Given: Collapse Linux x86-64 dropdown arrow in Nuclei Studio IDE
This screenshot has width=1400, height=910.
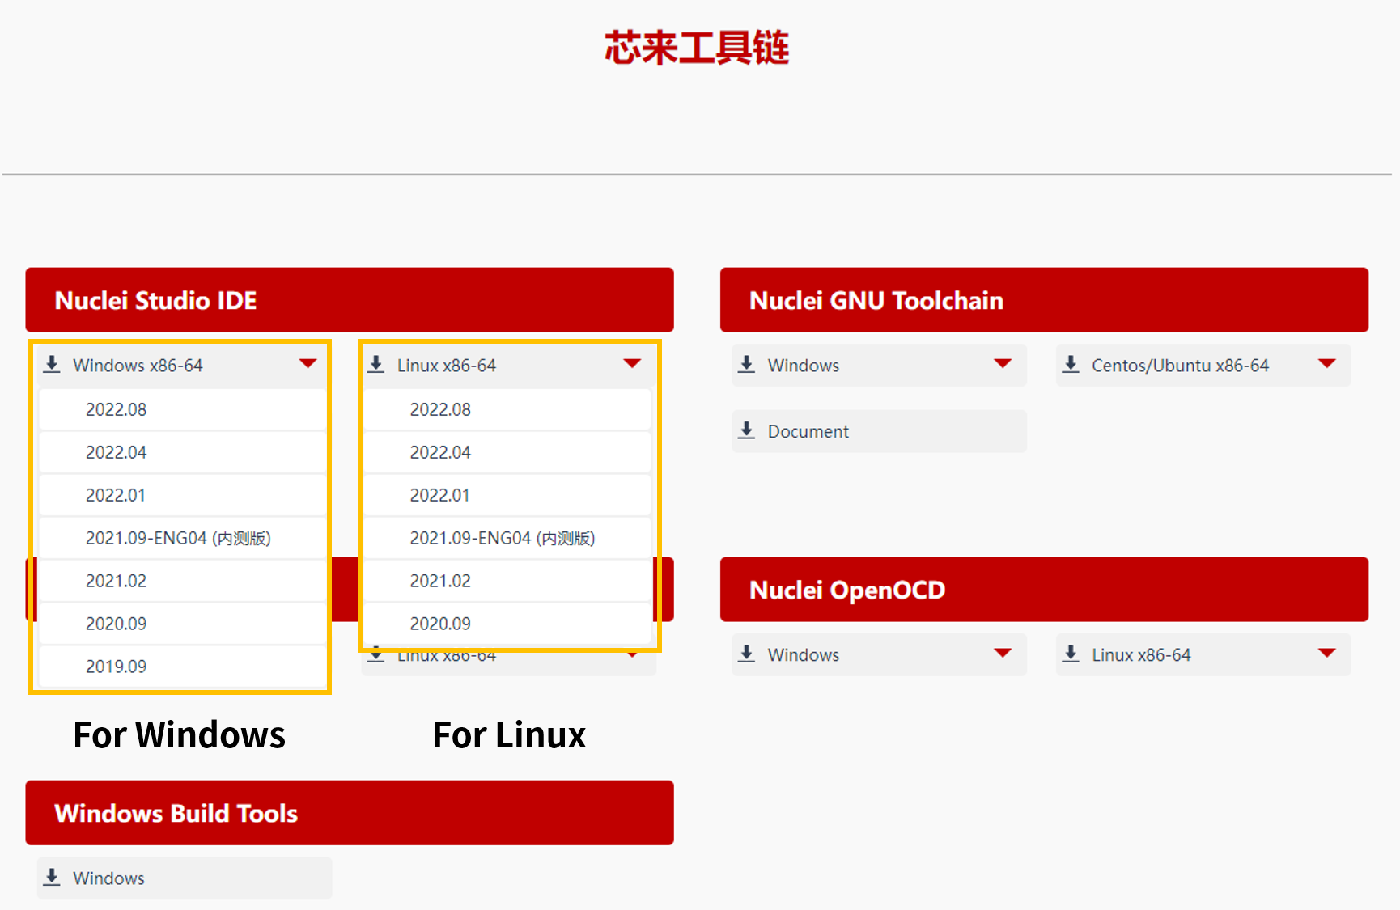Looking at the screenshot, I should tap(632, 363).
